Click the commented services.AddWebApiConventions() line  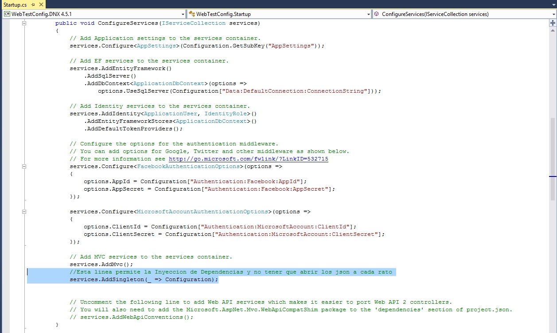point(132,317)
